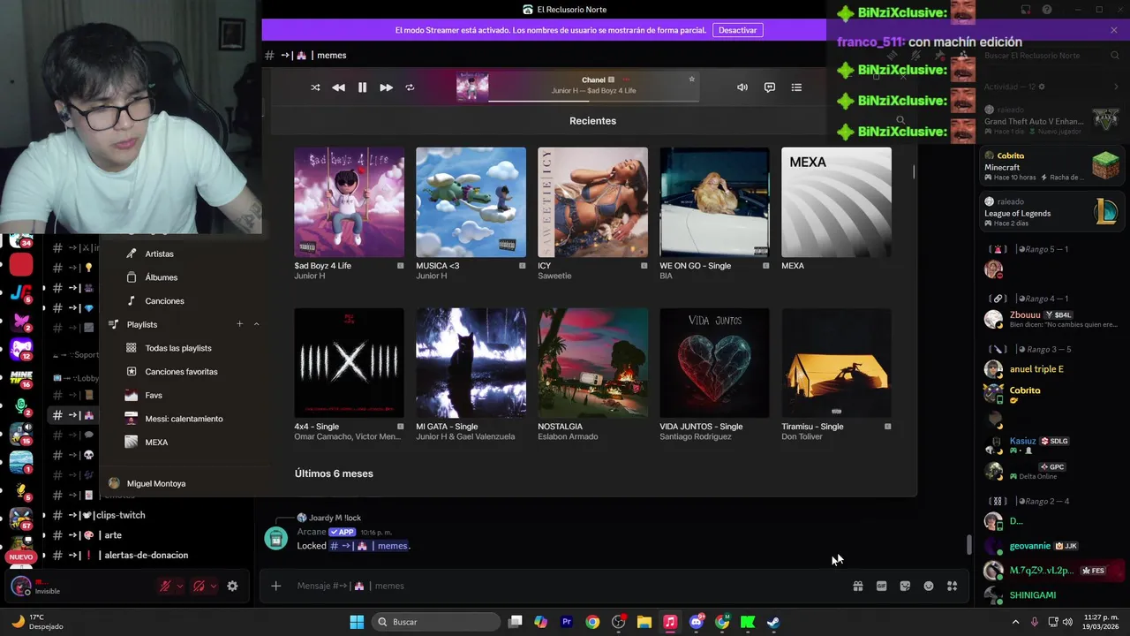This screenshot has height=636, width=1130.
Task: Open the NOSTALGIA album cover
Action: pos(592,363)
